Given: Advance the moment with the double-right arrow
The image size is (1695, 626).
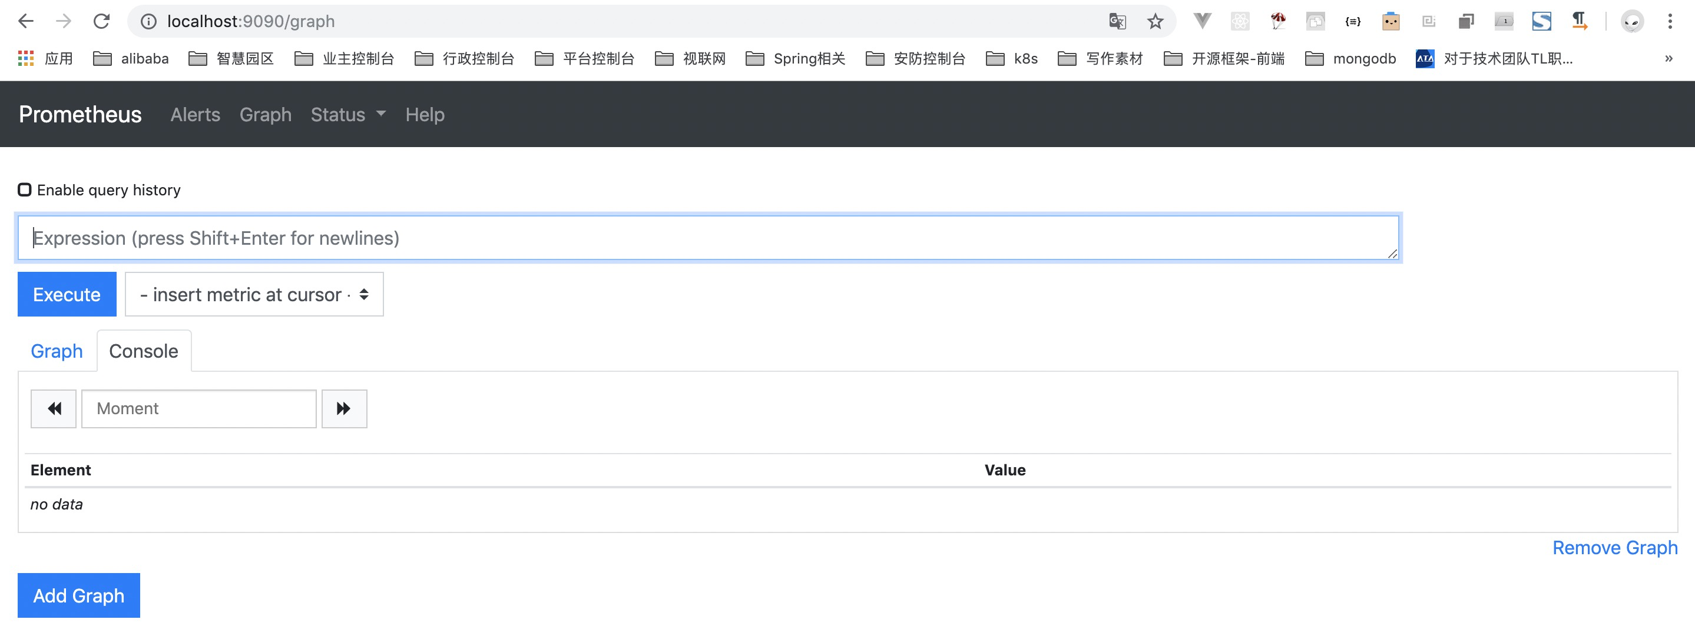Looking at the screenshot, I should pyautogui.click(x=343, y=409).
